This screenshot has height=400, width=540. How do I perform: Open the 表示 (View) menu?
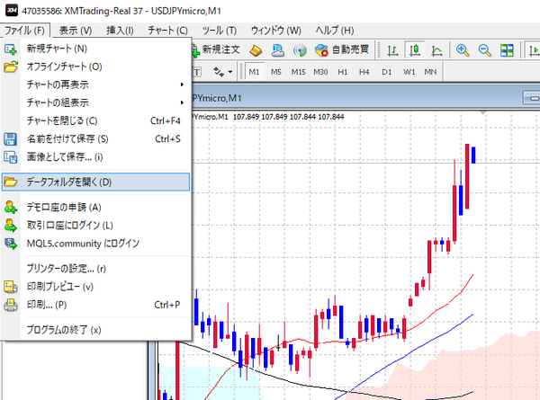point(74,30)
